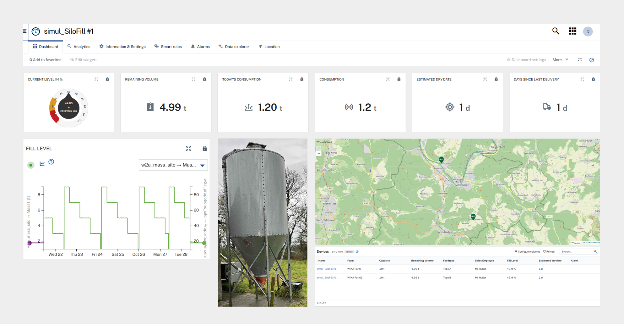Click the lock icon on Fill Level widget
The image size is (624, 324).
coord(205,148)
